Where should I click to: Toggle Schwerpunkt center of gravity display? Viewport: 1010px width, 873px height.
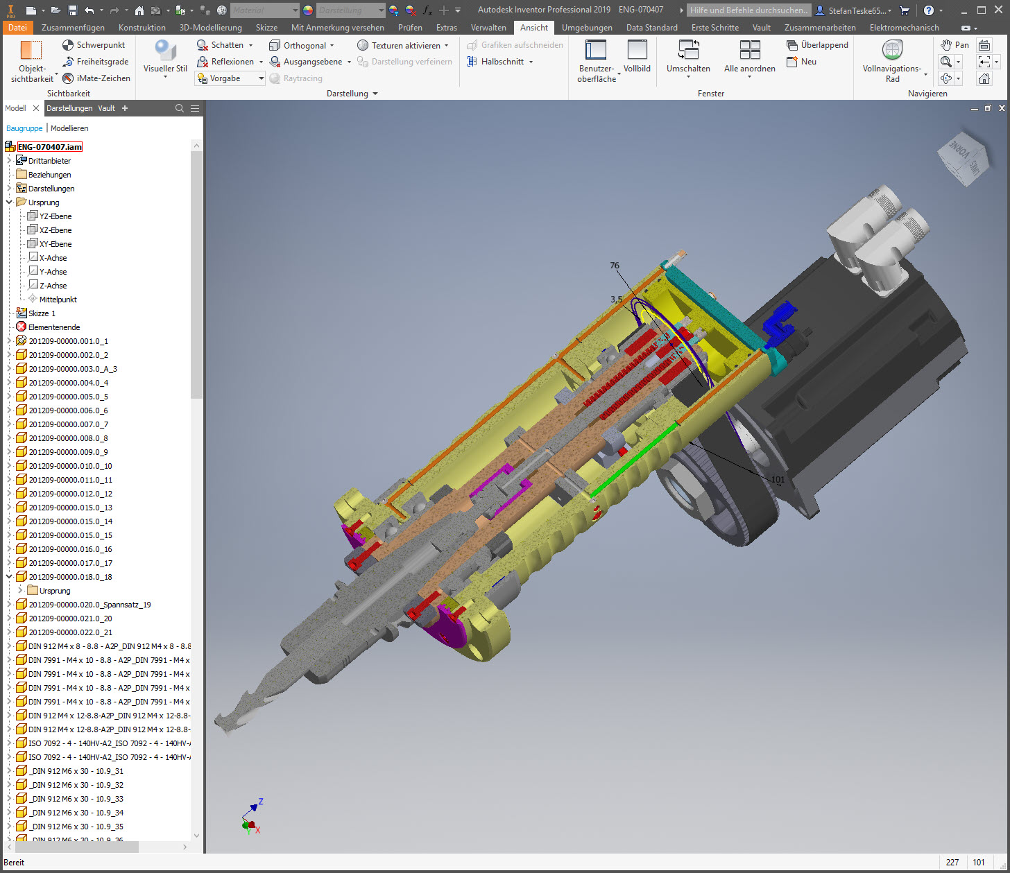pyautogui.click(x=94, y=45)
